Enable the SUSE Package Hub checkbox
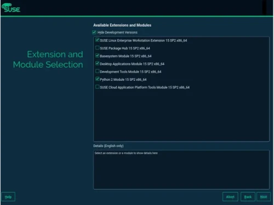274x205 pixels. [98, 48]
